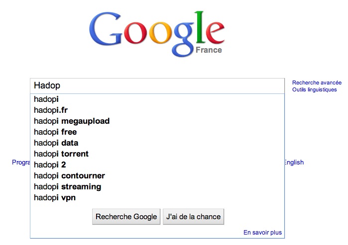Click the partially hidden Programmes link
Screen dimensions: 348x245
[x=21, y=163]
